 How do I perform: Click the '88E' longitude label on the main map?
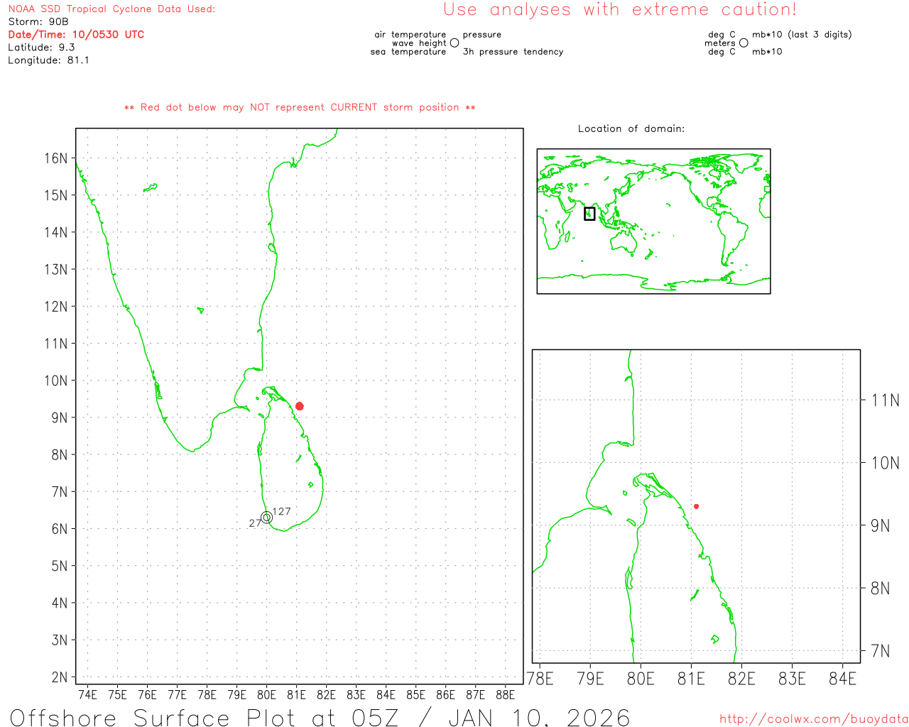click(505, 694)
